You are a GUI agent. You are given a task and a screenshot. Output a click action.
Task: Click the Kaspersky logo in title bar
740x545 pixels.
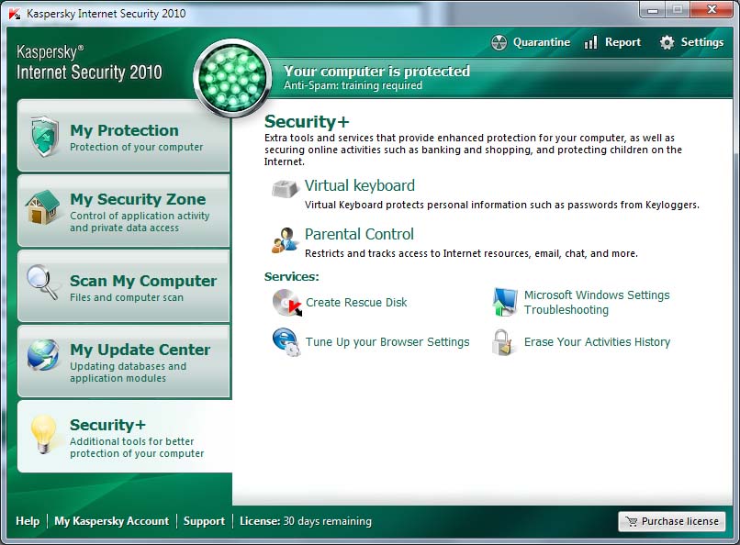click(15, 14)
